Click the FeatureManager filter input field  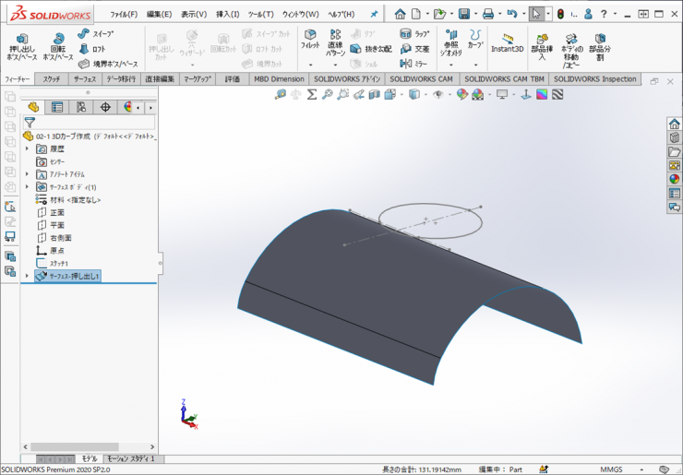click(92, 122)
